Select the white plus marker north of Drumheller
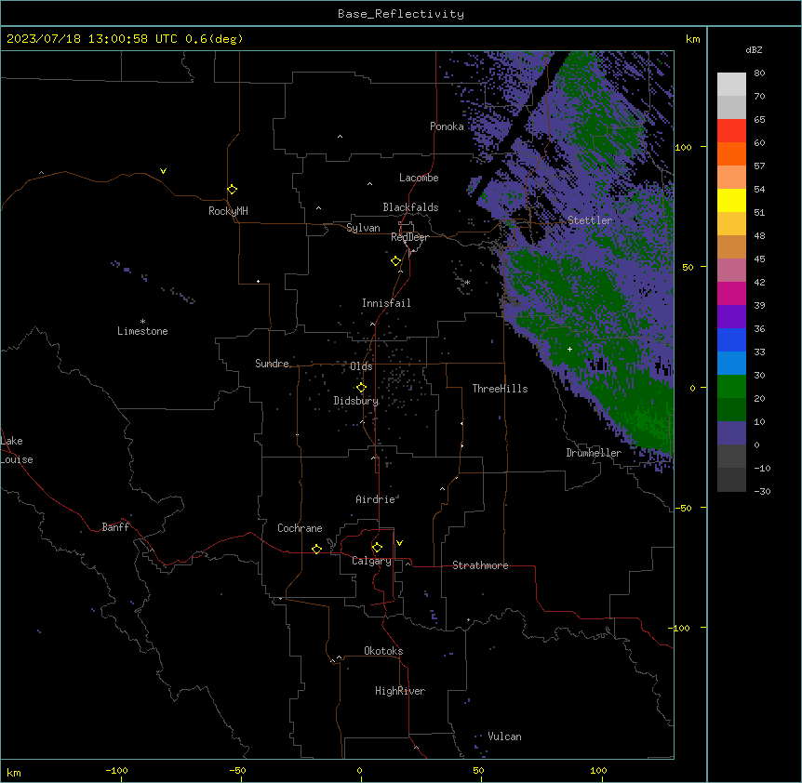This screenshot has height=783, width=802. click(569, 349)
